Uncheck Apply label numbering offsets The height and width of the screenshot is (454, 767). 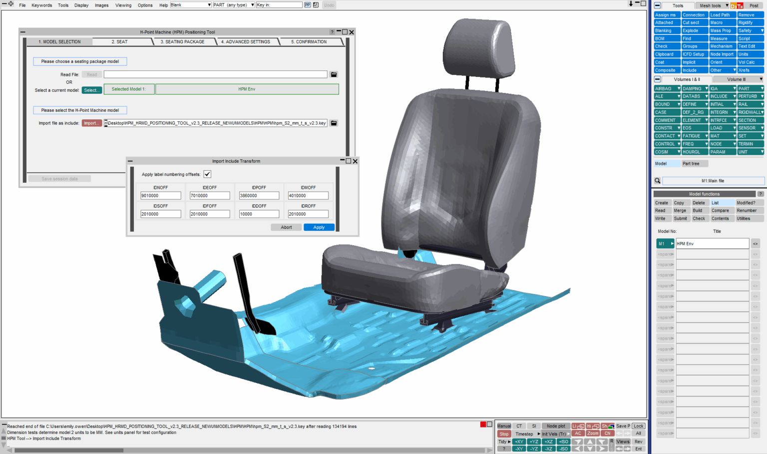point(207,174)
